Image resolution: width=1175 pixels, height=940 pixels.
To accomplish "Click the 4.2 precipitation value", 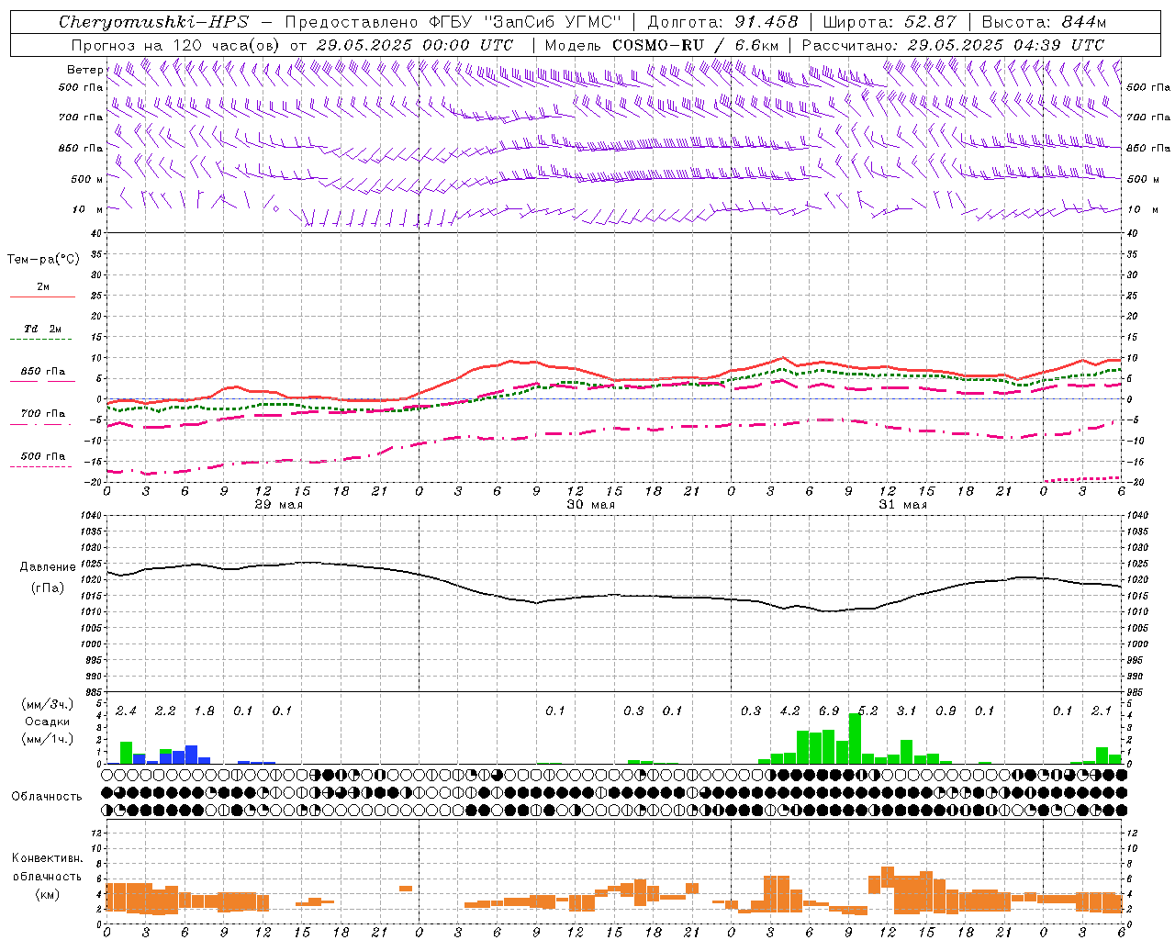I will tap(789, 711).
